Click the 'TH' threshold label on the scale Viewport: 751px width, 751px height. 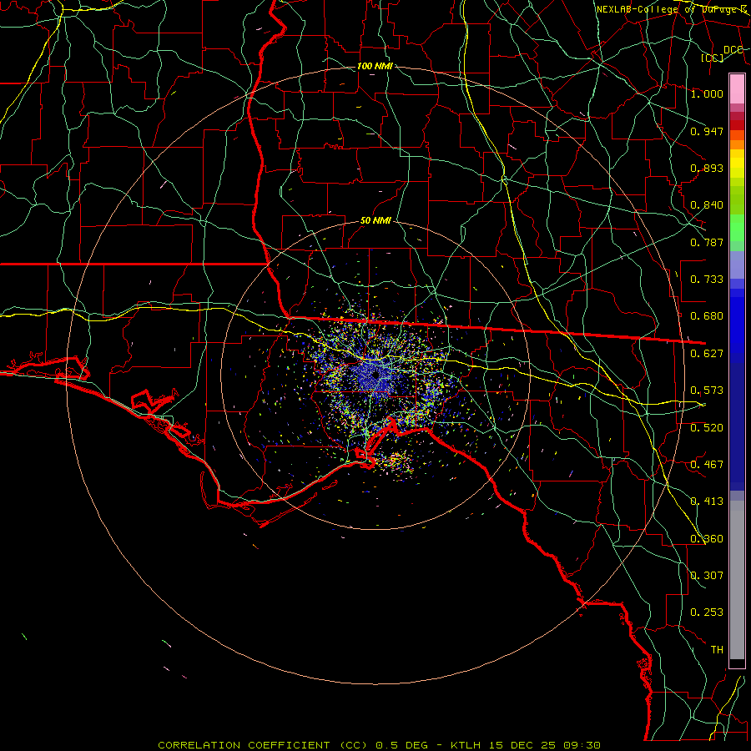click(717, 650)
